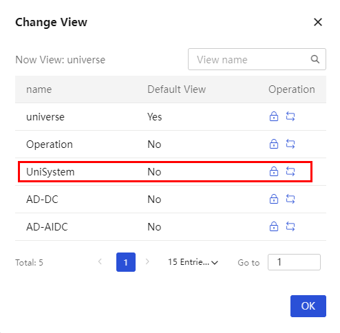This screenshot has height=333, width=340.
Task: Go to the next page with right chevron
Action: tap(147, 261)
